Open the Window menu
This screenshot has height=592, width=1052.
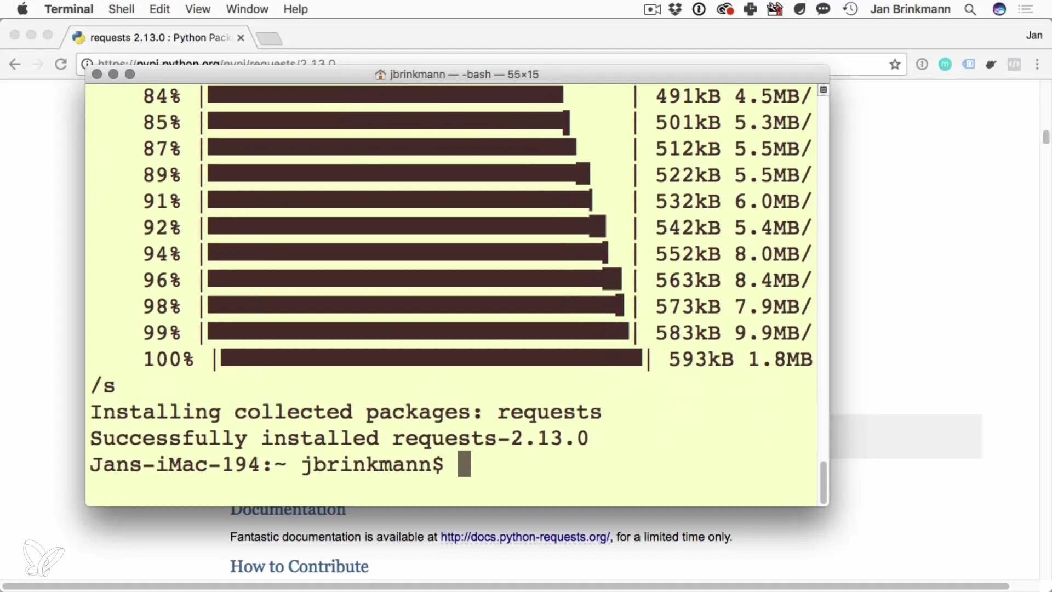pos(247,9)
